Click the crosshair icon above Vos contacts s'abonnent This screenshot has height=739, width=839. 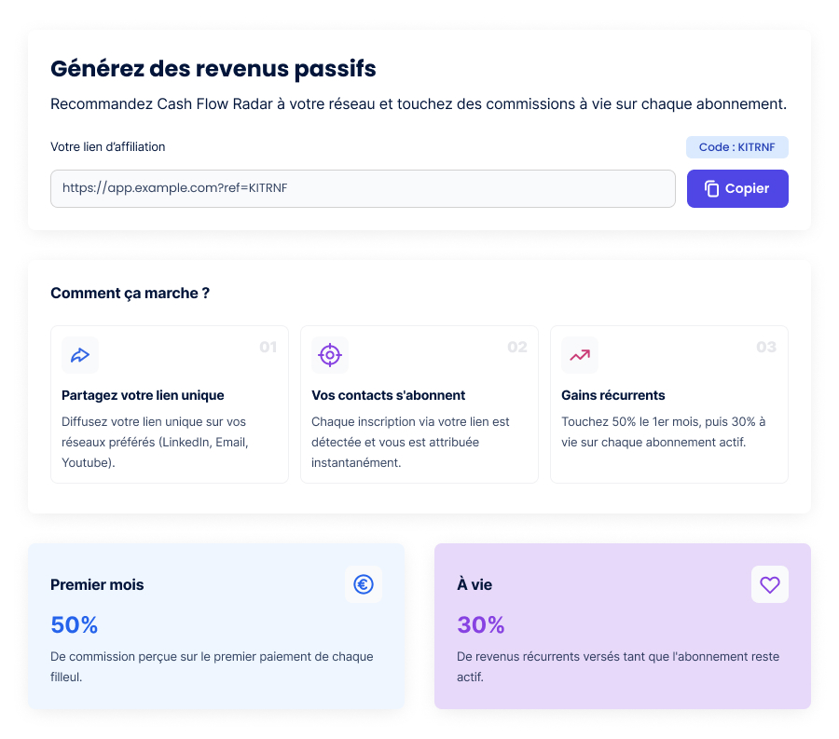(x=329, y=355)
